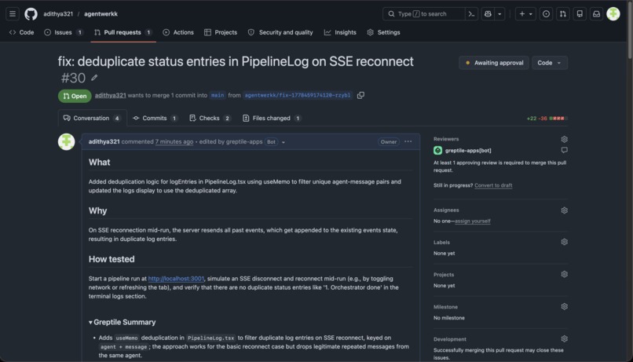Click Convert to draft link
The image size is (633, 362).
coord(493,185)
